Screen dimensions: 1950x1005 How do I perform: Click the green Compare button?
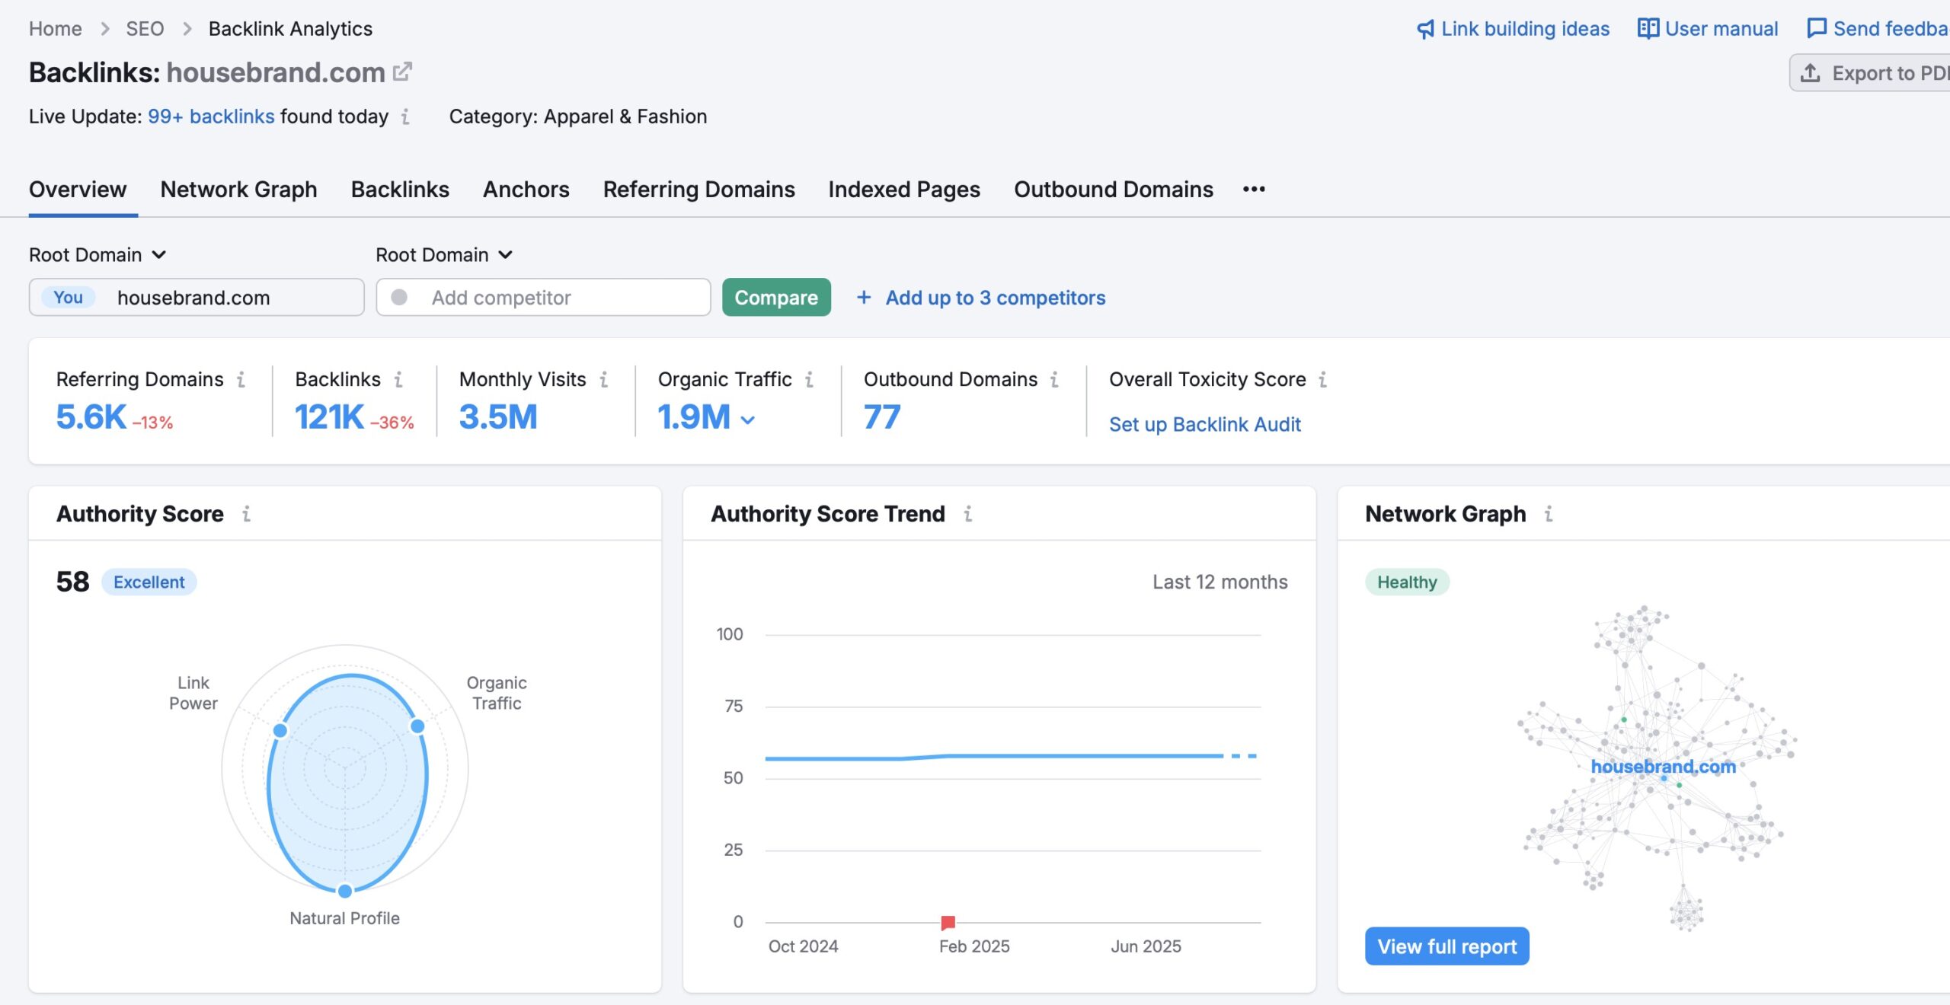776,297
